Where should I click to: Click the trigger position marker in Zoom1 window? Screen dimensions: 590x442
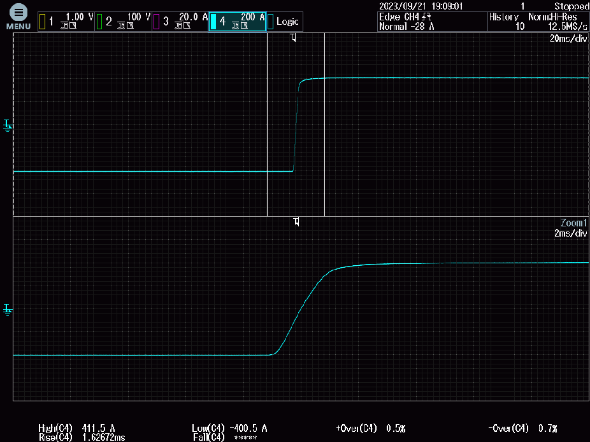(x=296, y=221)
